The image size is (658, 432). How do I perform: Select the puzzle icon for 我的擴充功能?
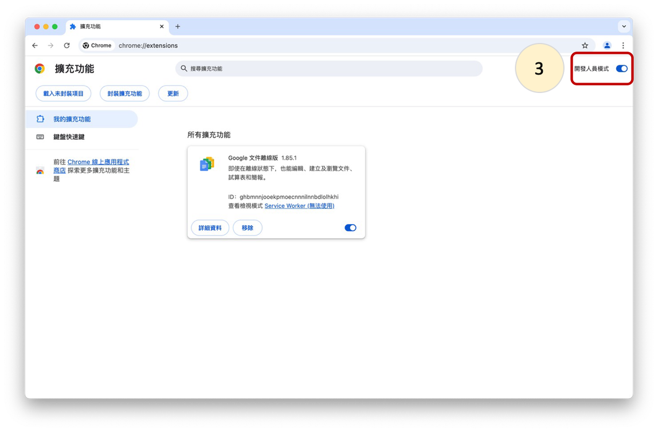pos(40,119)
